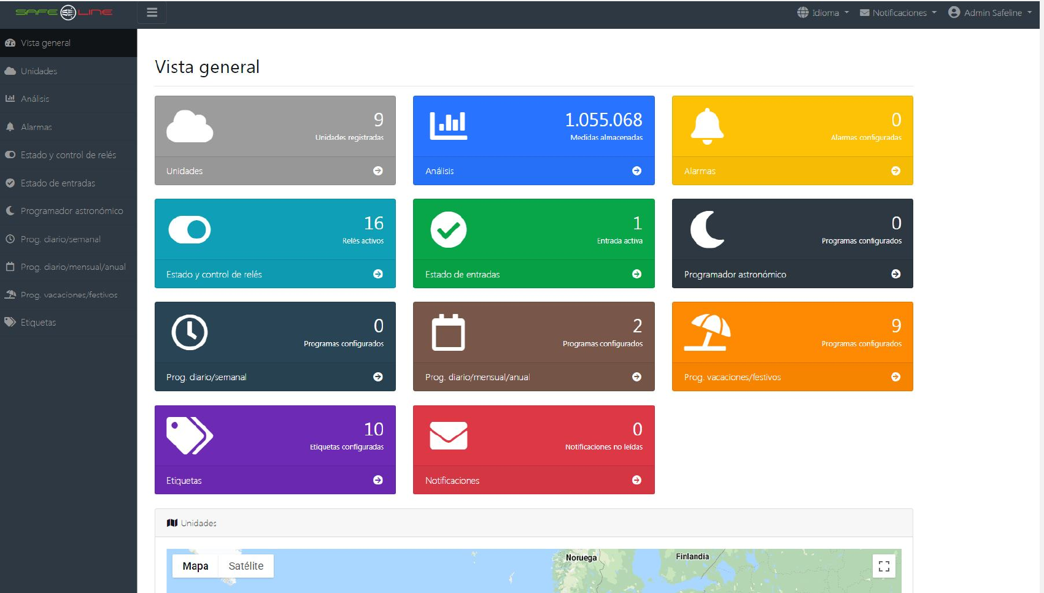Open the Prog. diario/mensual/anual card footer link

pos(533,377)
